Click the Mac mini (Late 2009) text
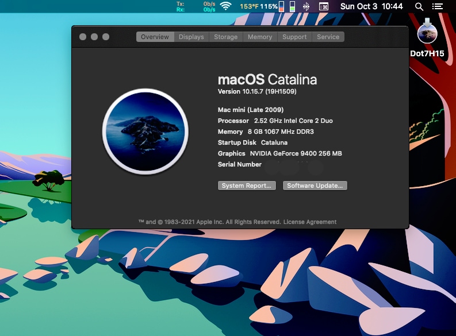456x336 pixels. point(251,110)
